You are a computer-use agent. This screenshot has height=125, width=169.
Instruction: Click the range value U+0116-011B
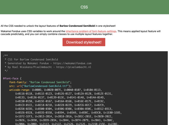[x=24, y=94]
